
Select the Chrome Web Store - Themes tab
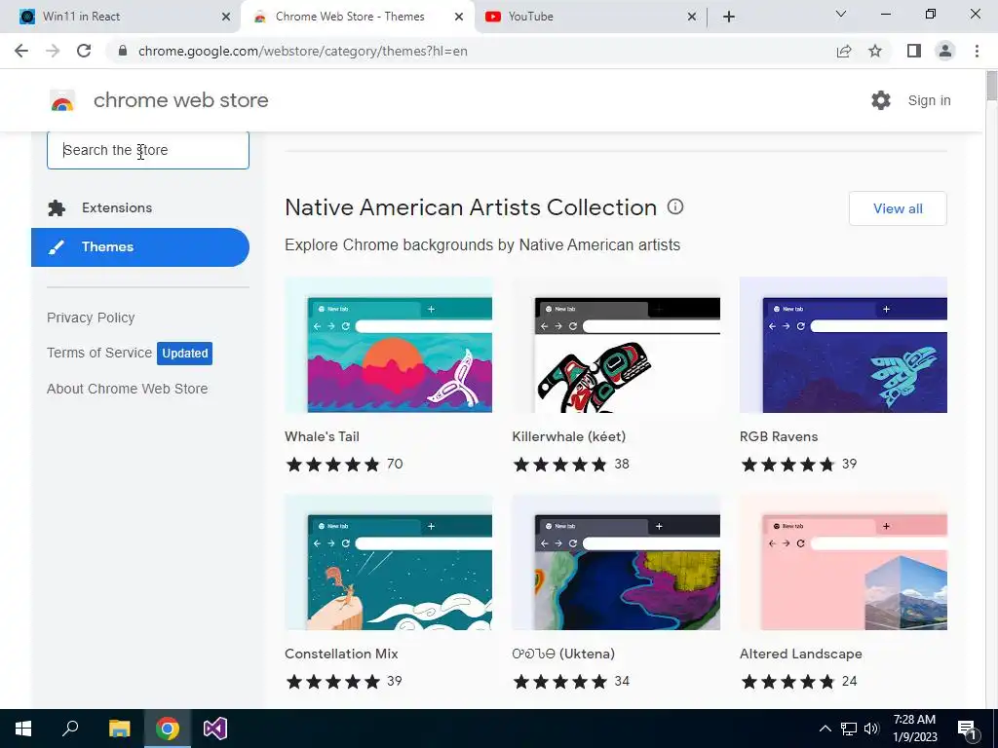tap(358, 17)
